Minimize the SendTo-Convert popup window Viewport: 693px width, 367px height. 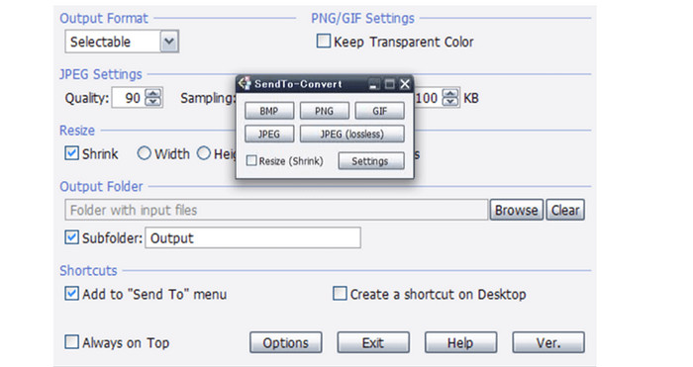pyautogui.click(x=374, y=84)
